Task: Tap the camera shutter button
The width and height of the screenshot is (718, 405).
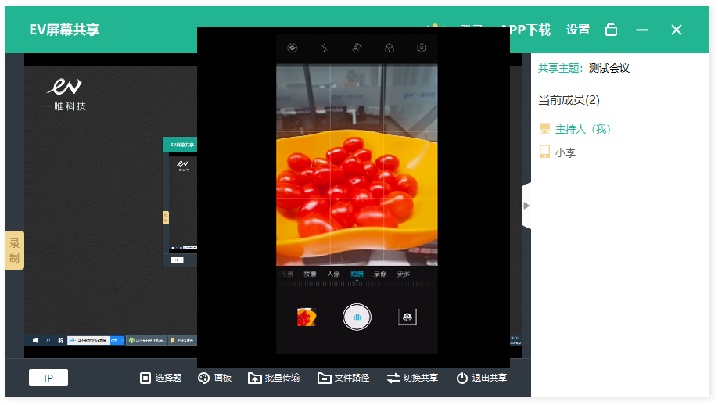Action: click(357, 317)
